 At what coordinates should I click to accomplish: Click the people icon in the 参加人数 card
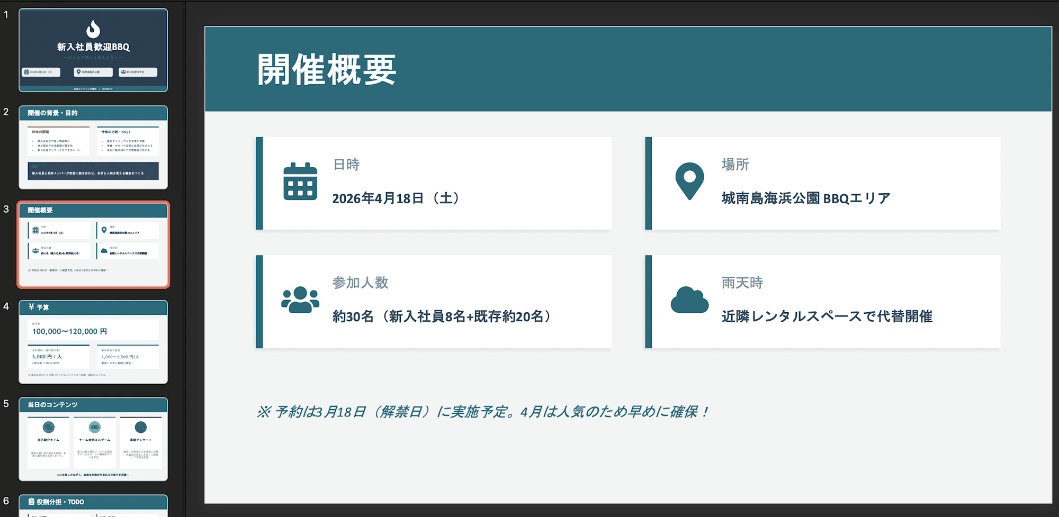[299, 301]
